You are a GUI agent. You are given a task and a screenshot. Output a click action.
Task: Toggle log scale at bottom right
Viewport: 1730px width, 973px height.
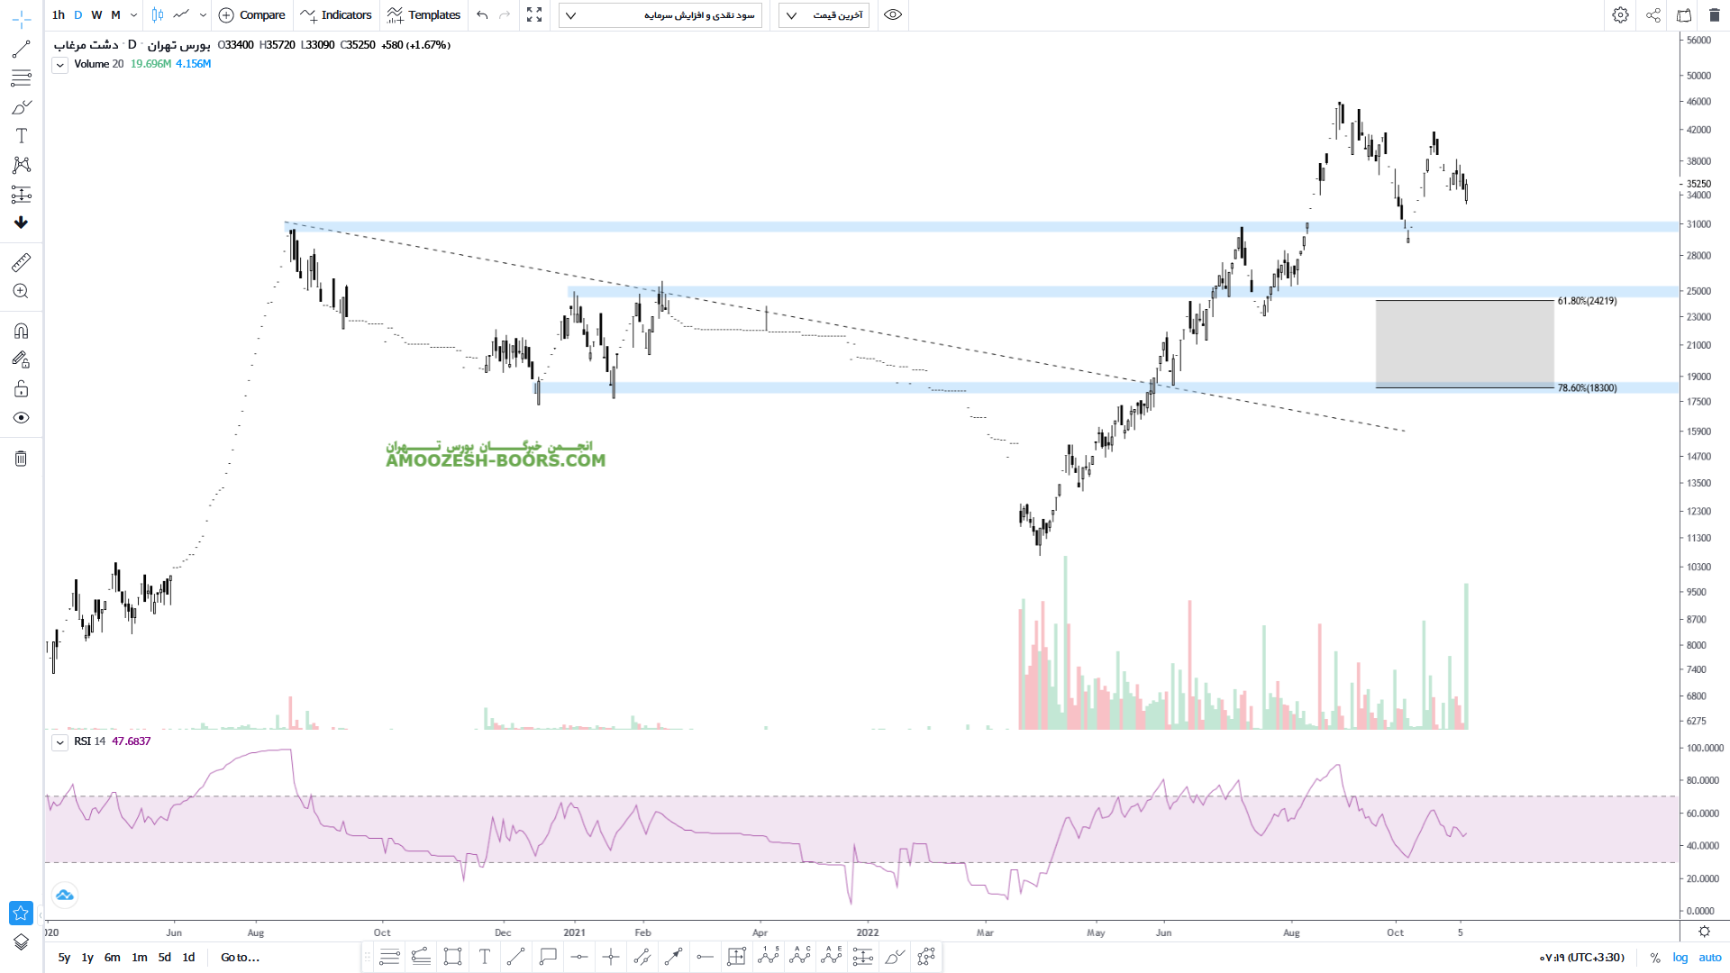click(1680, 958)
